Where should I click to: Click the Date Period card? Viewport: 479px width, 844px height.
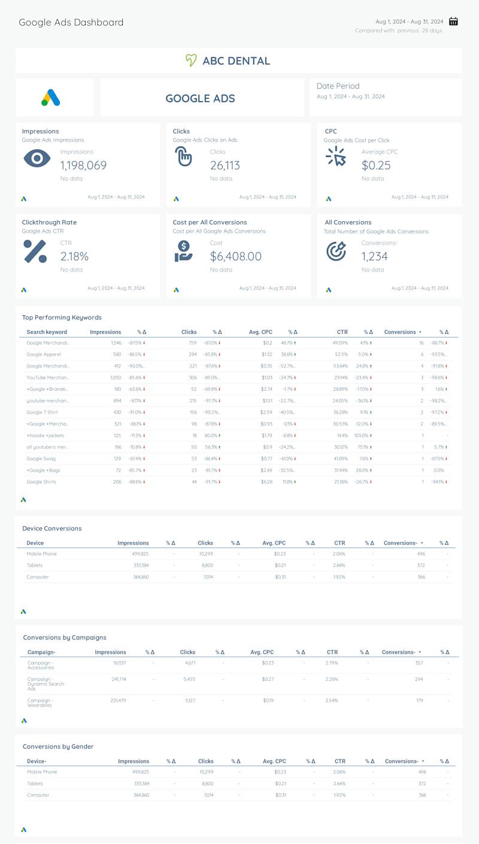point(386,97)
